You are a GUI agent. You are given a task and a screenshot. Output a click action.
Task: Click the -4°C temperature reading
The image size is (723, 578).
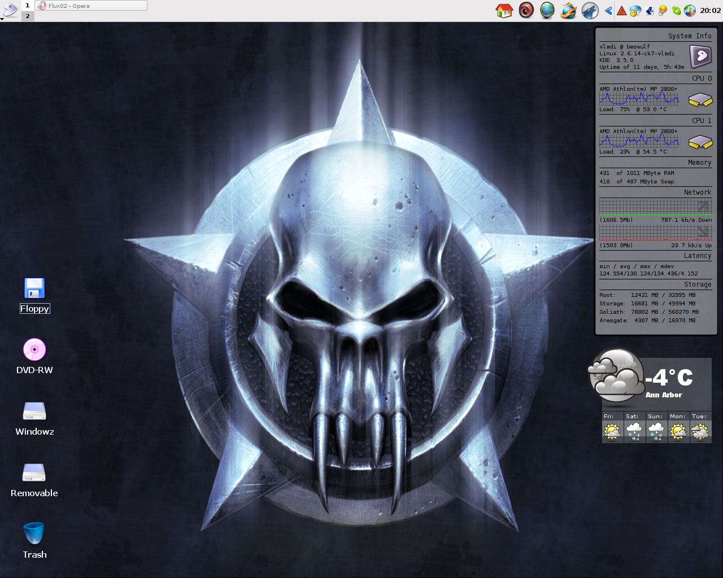click(x=669, y=377)
